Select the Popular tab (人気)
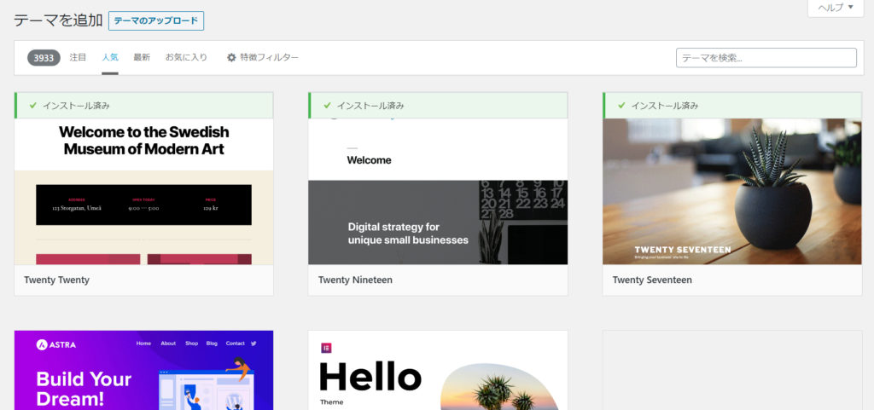 pyautogui.click(x=110, y=57)
